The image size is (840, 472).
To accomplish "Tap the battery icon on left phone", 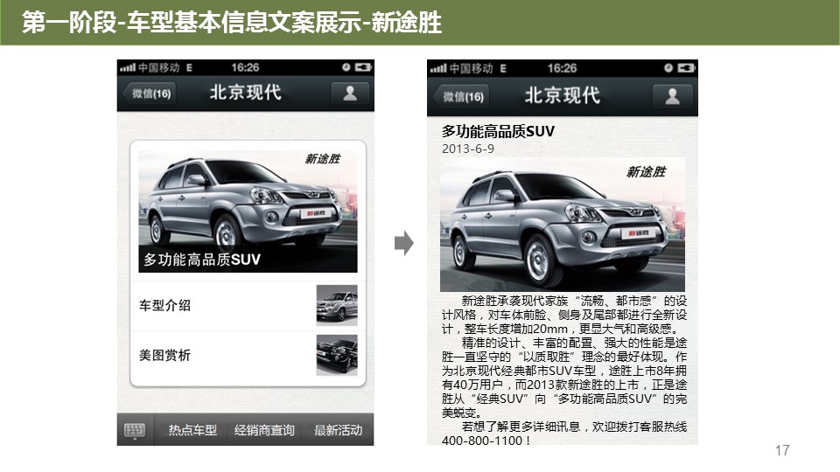I will (362, 67).
